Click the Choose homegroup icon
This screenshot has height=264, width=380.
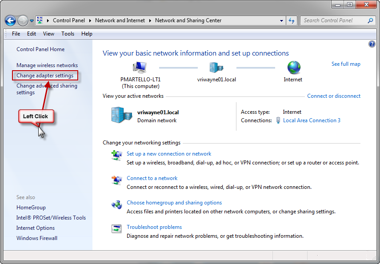pos(116,204)
